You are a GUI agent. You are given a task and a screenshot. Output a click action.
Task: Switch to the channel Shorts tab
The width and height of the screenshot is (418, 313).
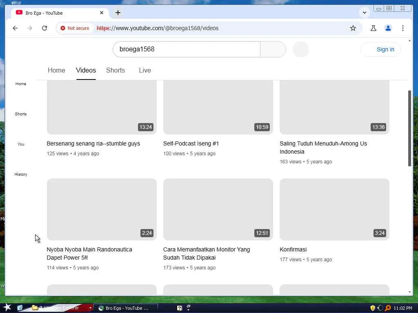116,70
